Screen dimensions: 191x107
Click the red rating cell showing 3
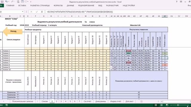[x=165, y=65]
